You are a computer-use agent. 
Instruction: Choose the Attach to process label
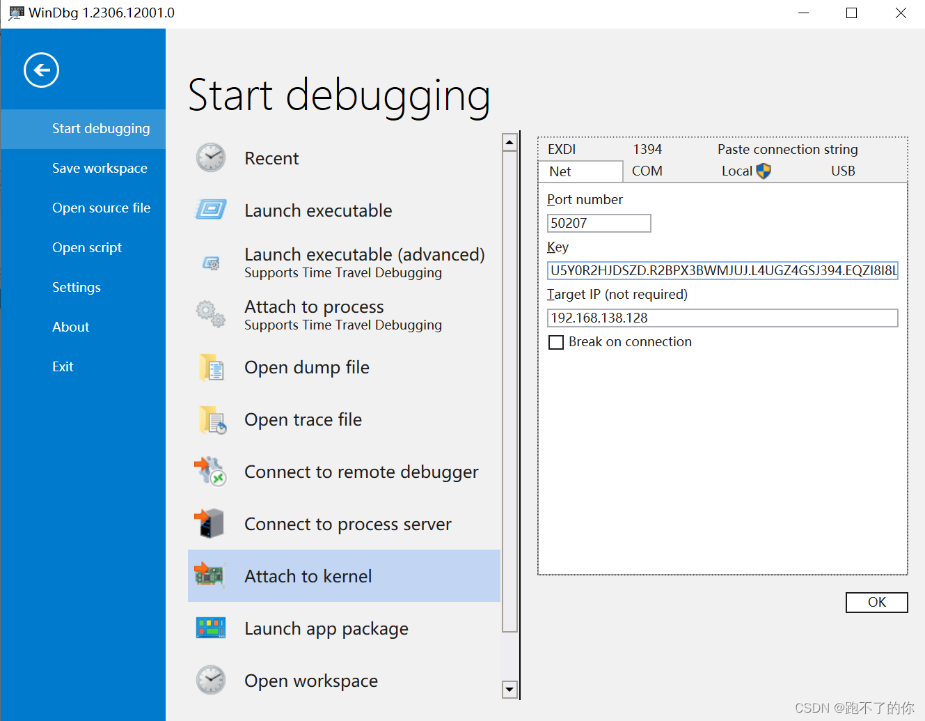point(314,307)
